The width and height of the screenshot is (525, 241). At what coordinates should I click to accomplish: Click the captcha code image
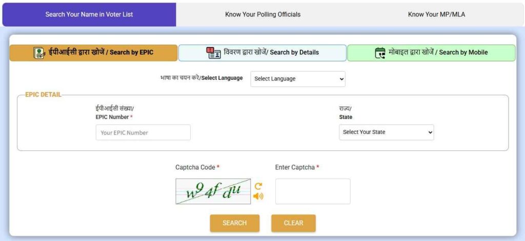[213, 191]
